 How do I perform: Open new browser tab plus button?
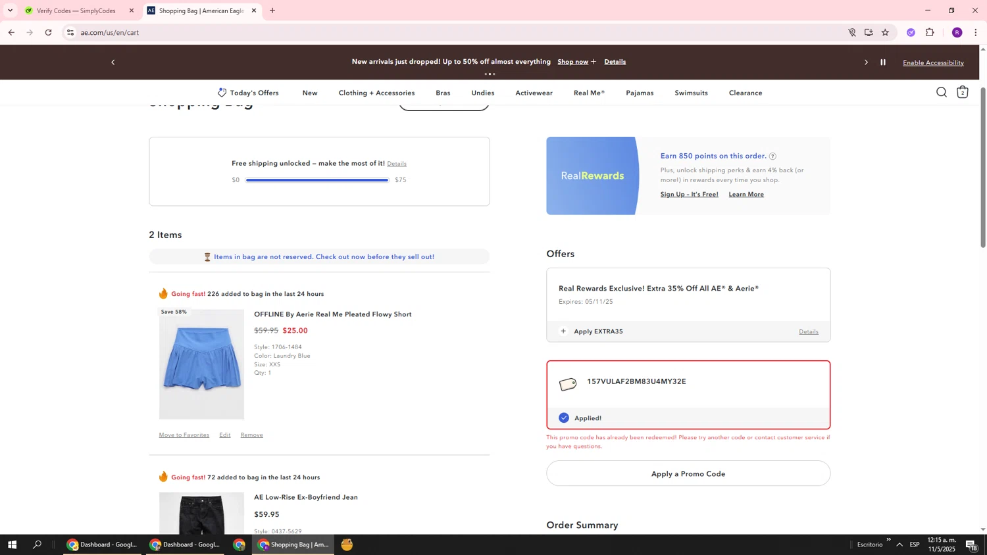272,11
